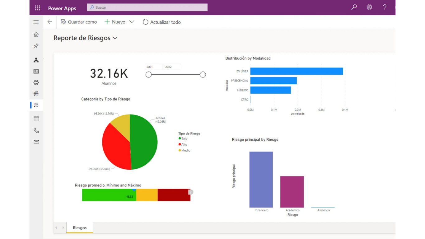The image size is (425, 239).
Task: Collapse the navigation with hamburger menu
Action: pos(36,22)
